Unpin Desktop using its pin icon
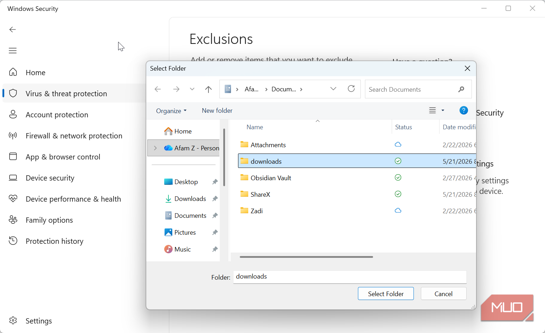The height and width of the screenshot is (333, 545). pyautogui.click(x=215, y=182)
